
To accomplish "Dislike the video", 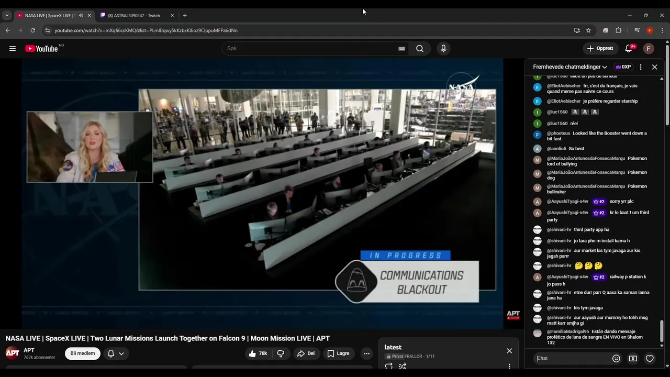I will coord(281,353).
